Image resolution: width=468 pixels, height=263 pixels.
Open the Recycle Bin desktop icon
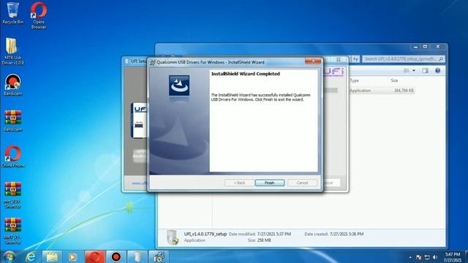tap(12, 13)
